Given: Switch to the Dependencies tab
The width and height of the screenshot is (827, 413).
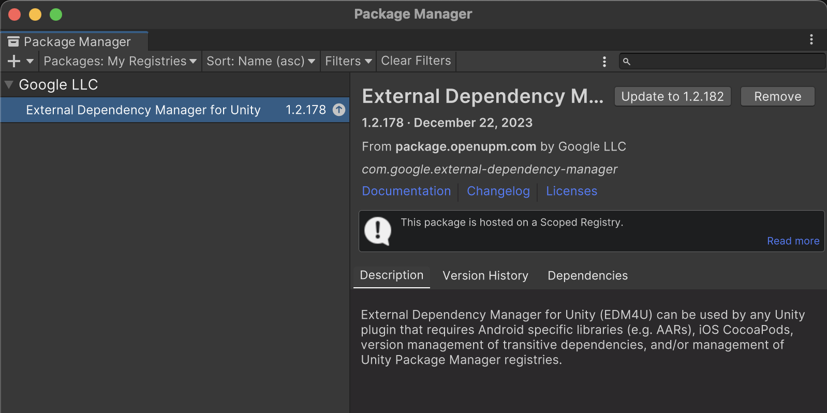Looking at the screenshot, I should coord(587,275).
